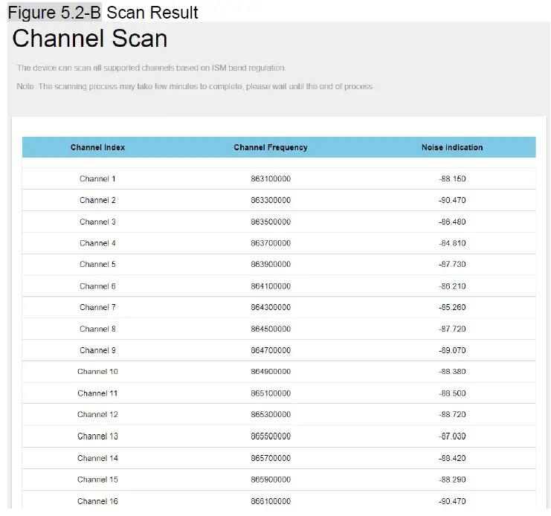551x516 pixels.
Task: Select the Channel 13 index cell
Action: (x=97, y=436)
